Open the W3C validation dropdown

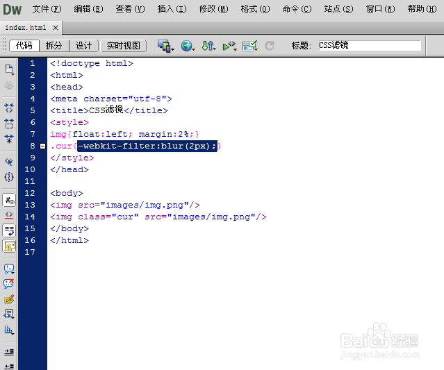[x=229, y=46]
